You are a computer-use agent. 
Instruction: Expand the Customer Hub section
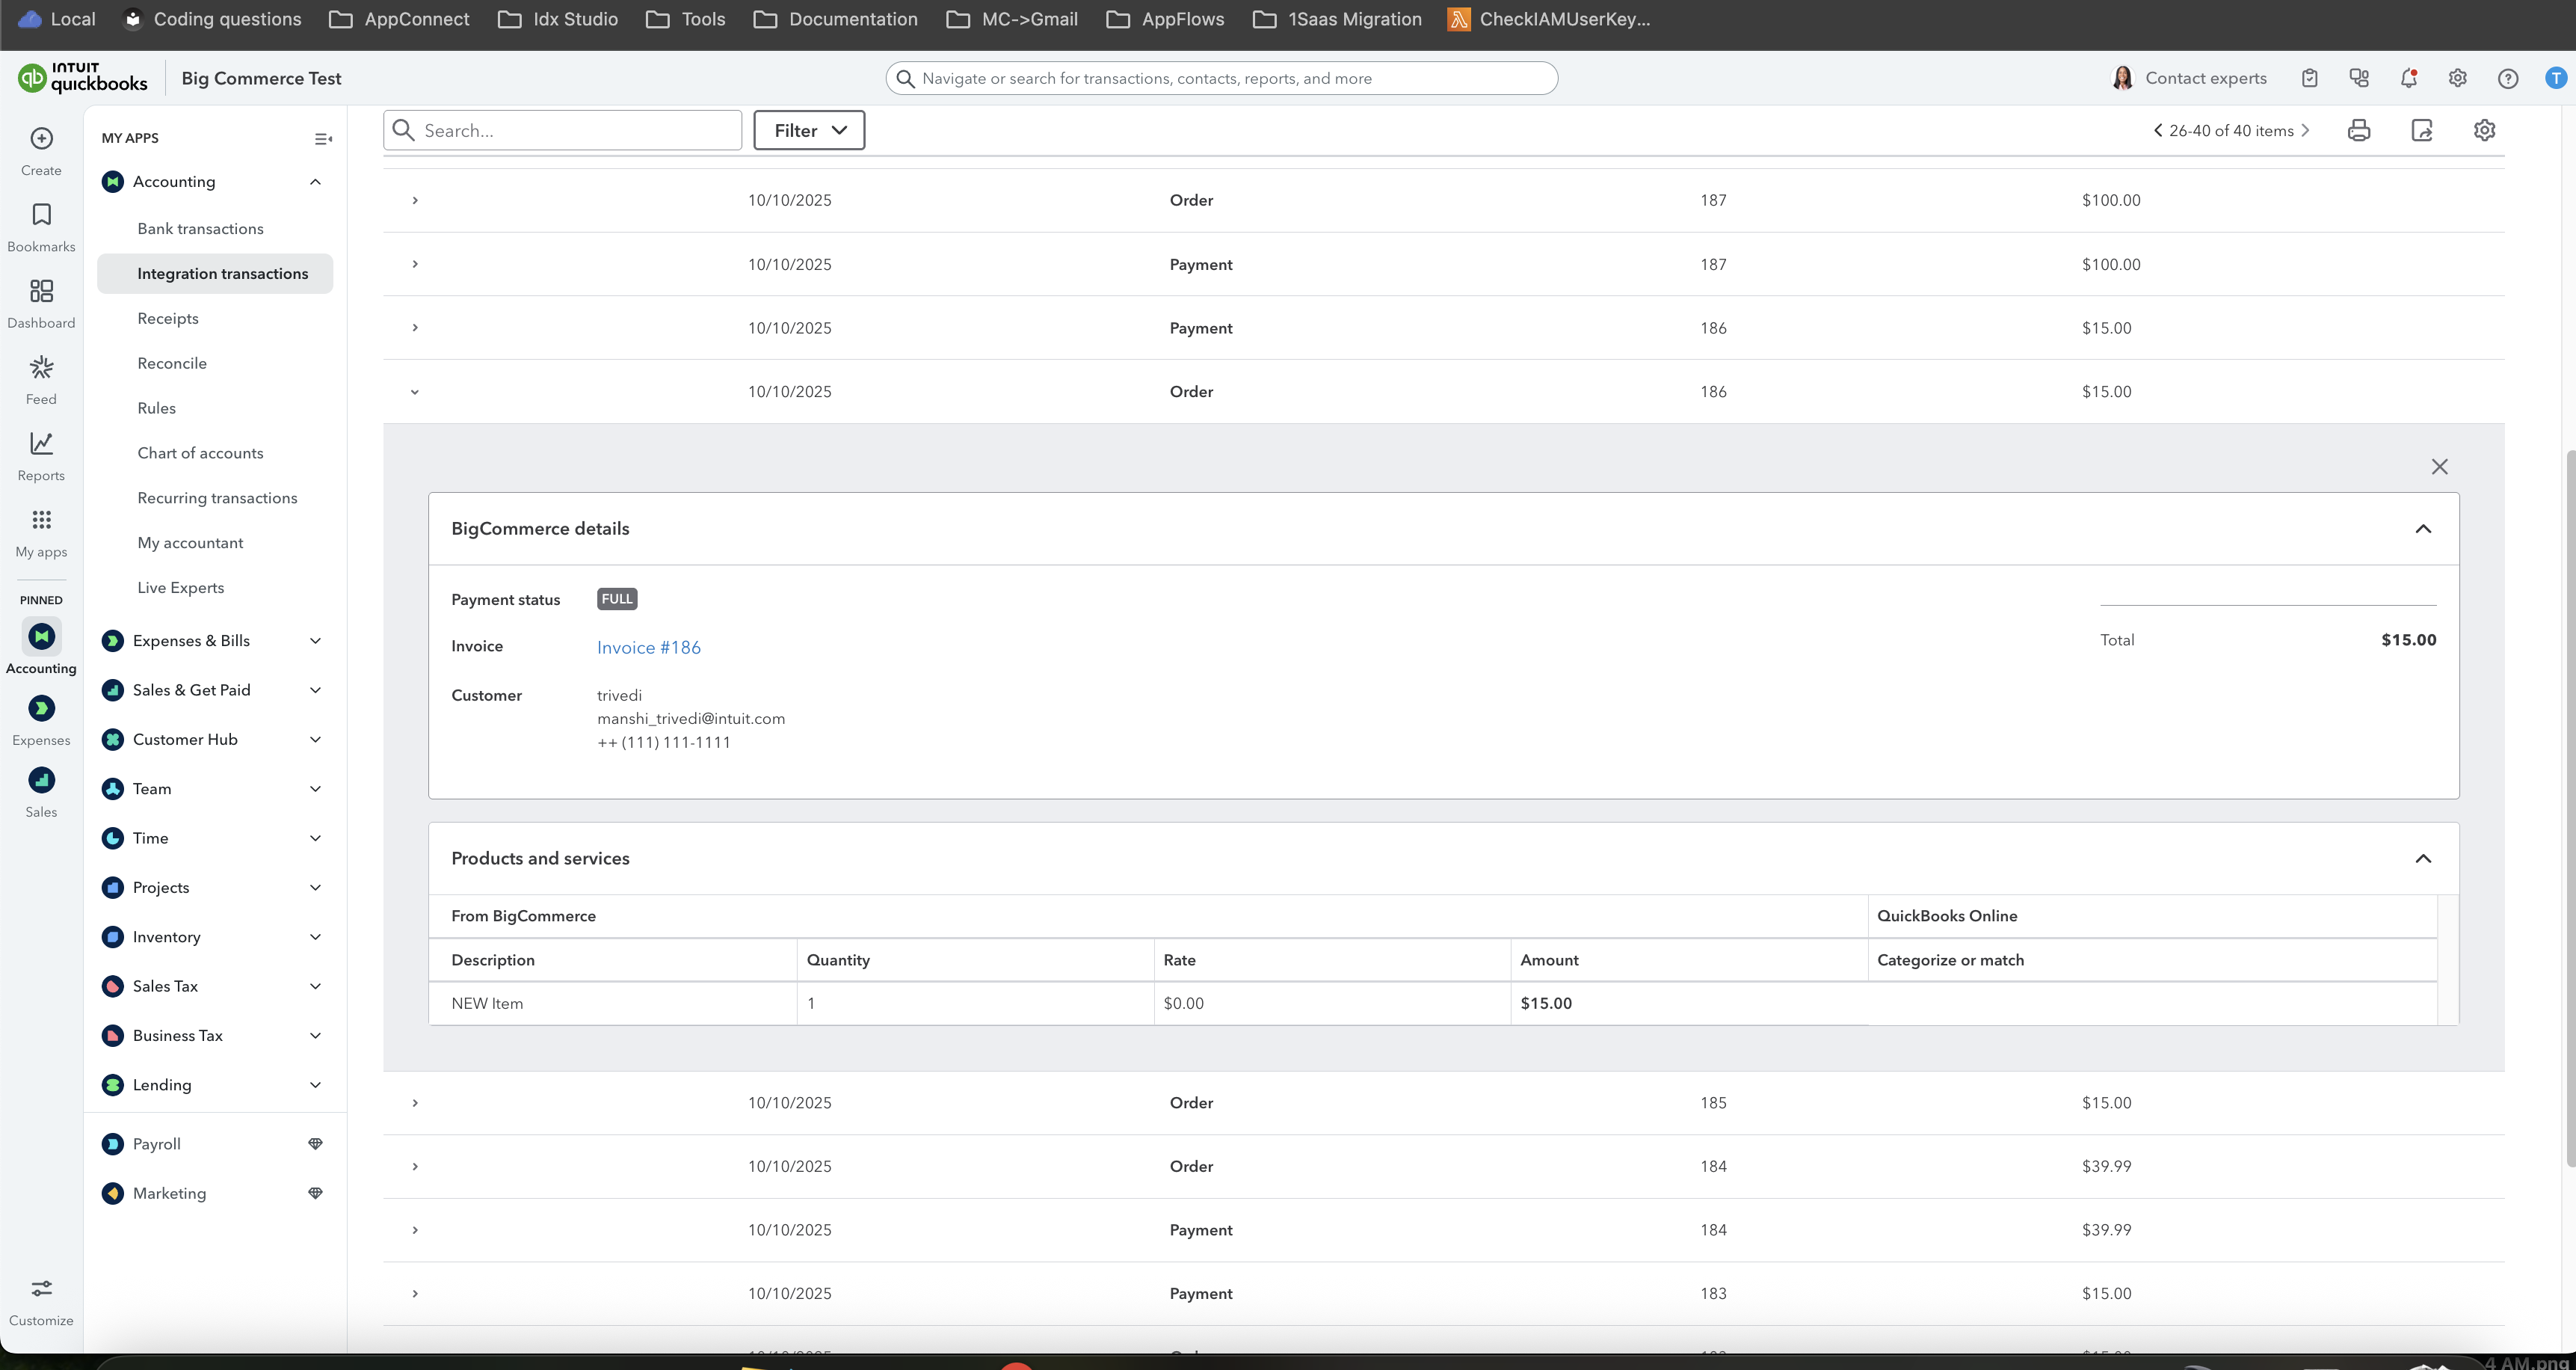coord(315,740)
